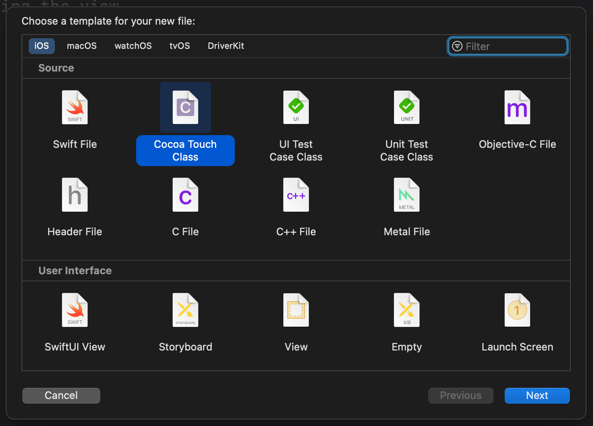593x426 pixels.
Task: Choose the Storyboard template icon
Action: tap(185, 310)
